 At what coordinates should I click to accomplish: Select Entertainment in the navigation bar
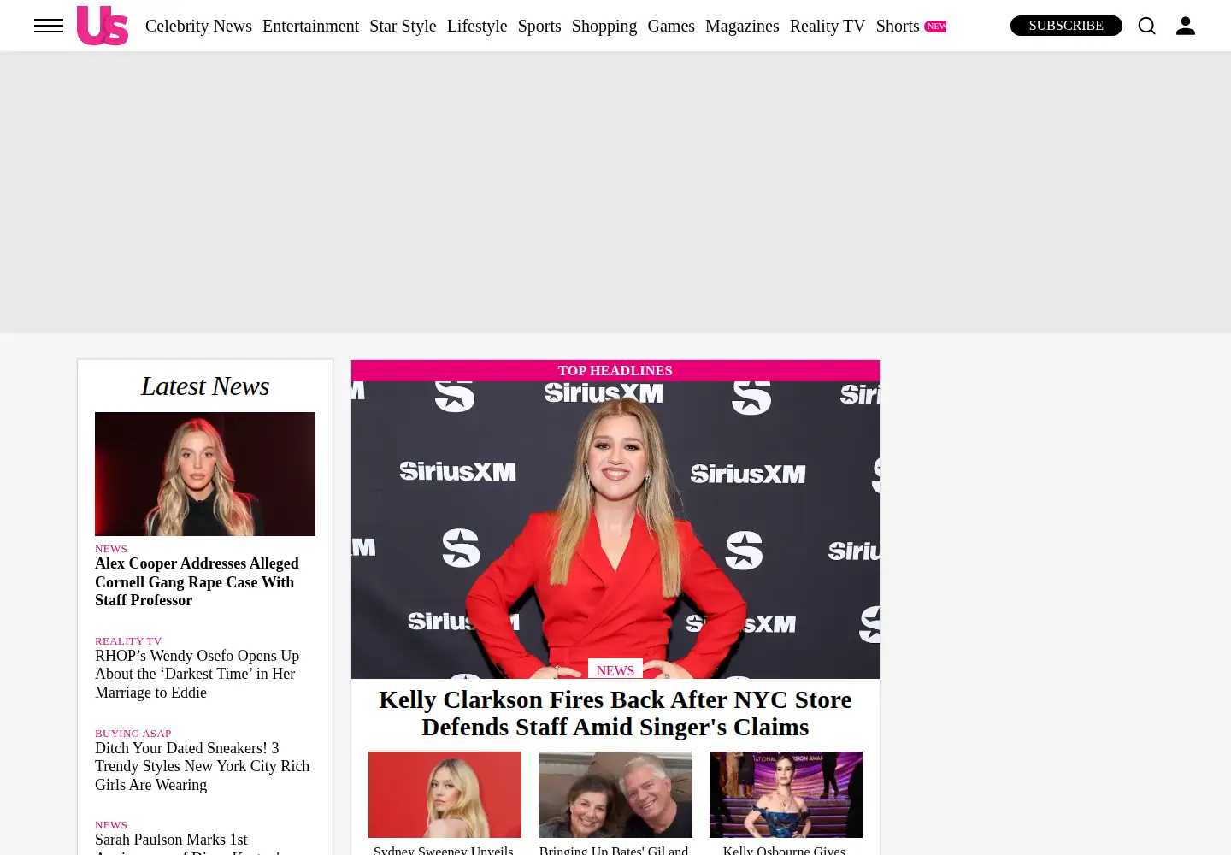(x=310, y=26)
